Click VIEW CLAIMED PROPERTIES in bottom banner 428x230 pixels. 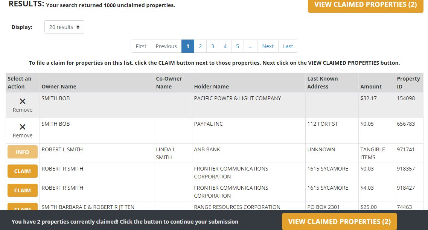tap(339, 222)
